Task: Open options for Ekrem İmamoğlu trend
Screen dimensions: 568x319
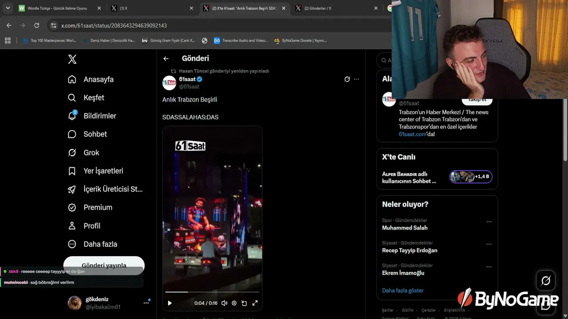Action: coord(489,267)
